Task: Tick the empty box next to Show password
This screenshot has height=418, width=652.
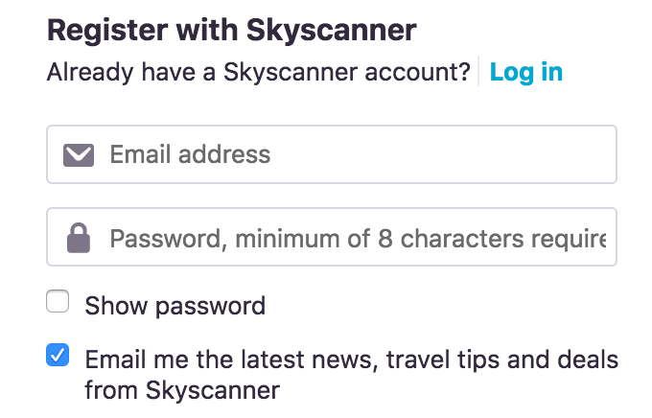Action: tap(58, 303)
